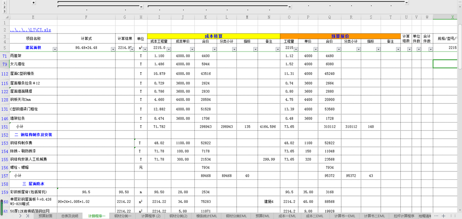Select the active 计算程序一 sheet tab
Image resolution: width=462 pixels, height=219 pixels.
pos(96,216)
